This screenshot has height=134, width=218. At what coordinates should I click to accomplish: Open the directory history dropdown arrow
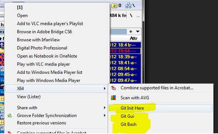coord(138,32)
